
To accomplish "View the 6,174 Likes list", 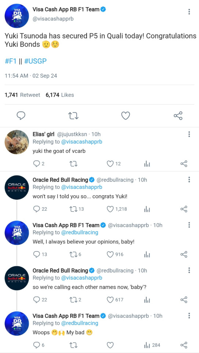I will coord(60,95).
